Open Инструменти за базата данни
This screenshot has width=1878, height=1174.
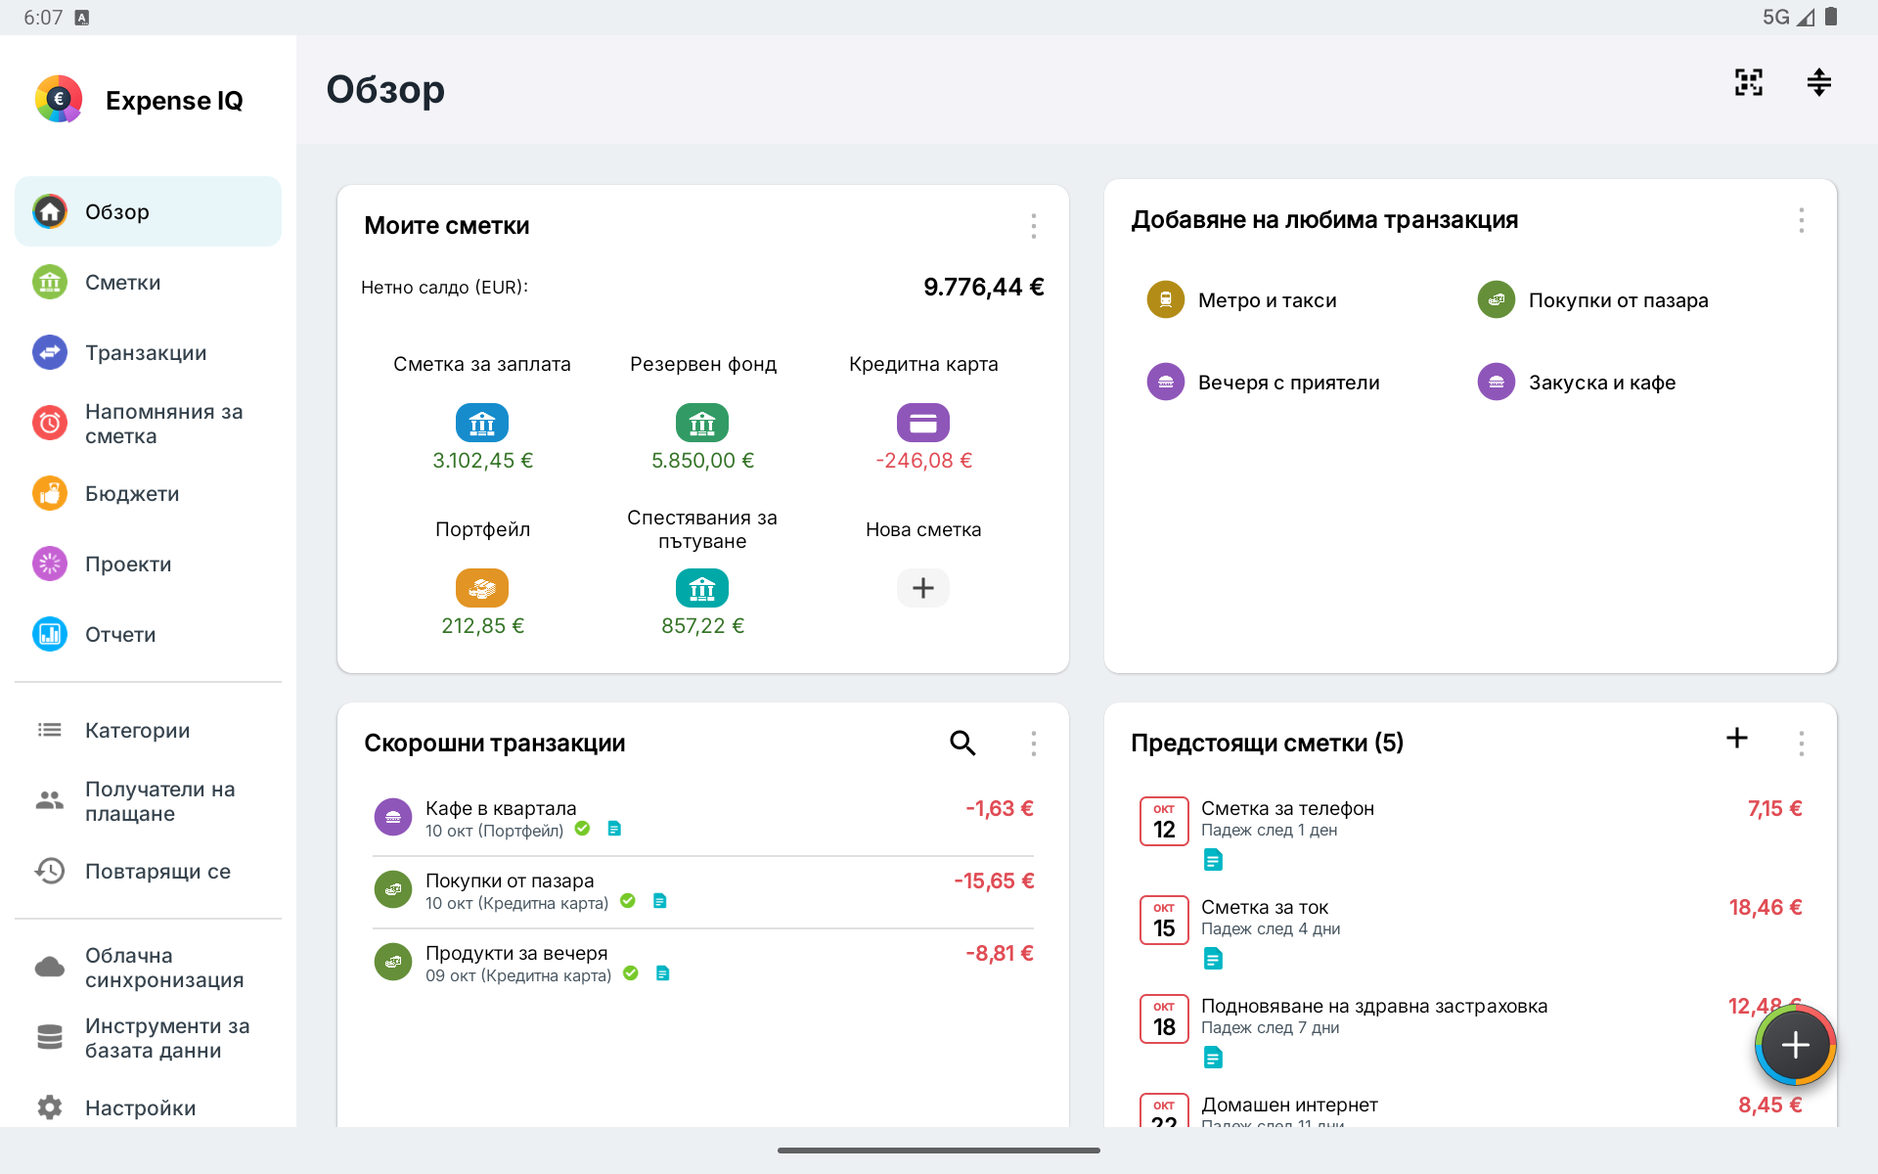(148, 1038)
